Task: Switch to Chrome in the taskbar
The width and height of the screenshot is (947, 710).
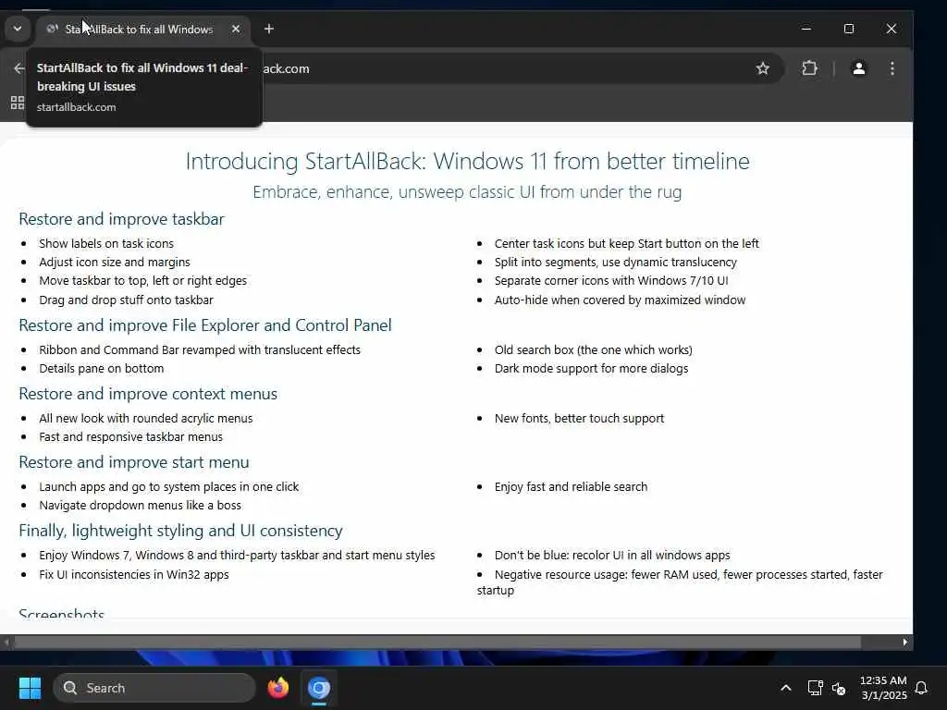Action: (319, 688)
